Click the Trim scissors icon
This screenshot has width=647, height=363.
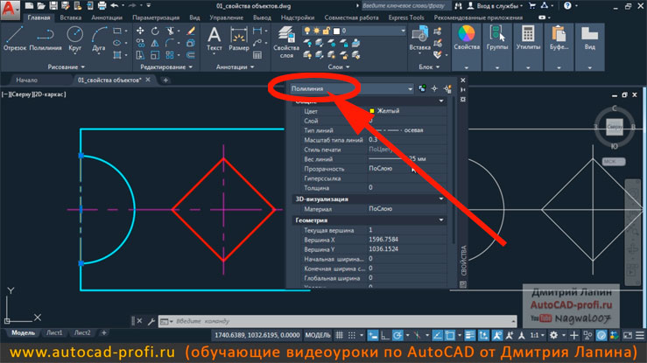point(170,31)
